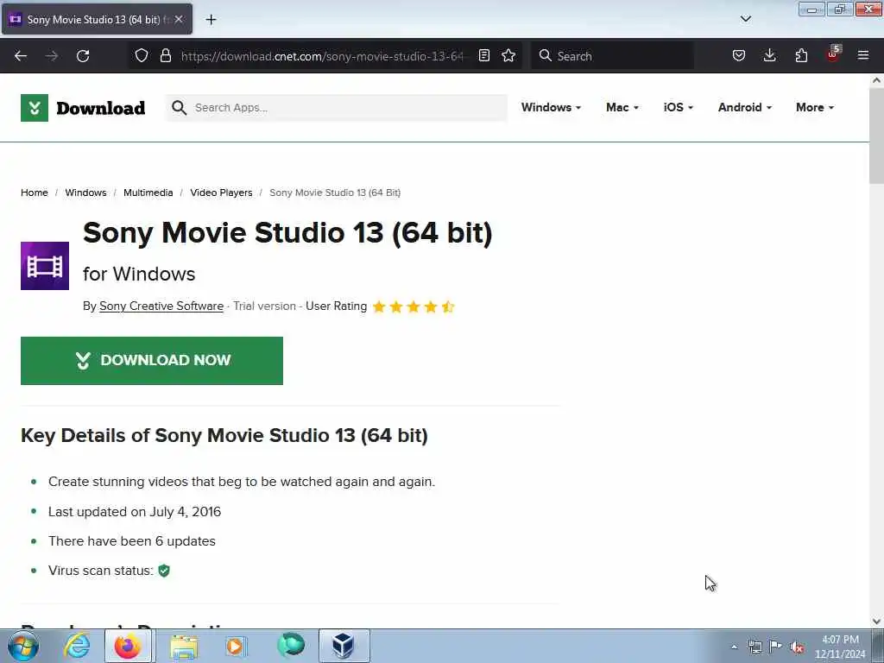Show Firefox downloads panel arrow icon

tap(769, 55)
